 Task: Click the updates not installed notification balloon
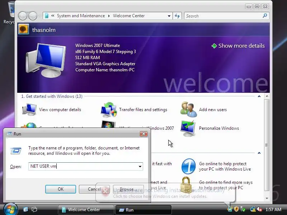165,193
